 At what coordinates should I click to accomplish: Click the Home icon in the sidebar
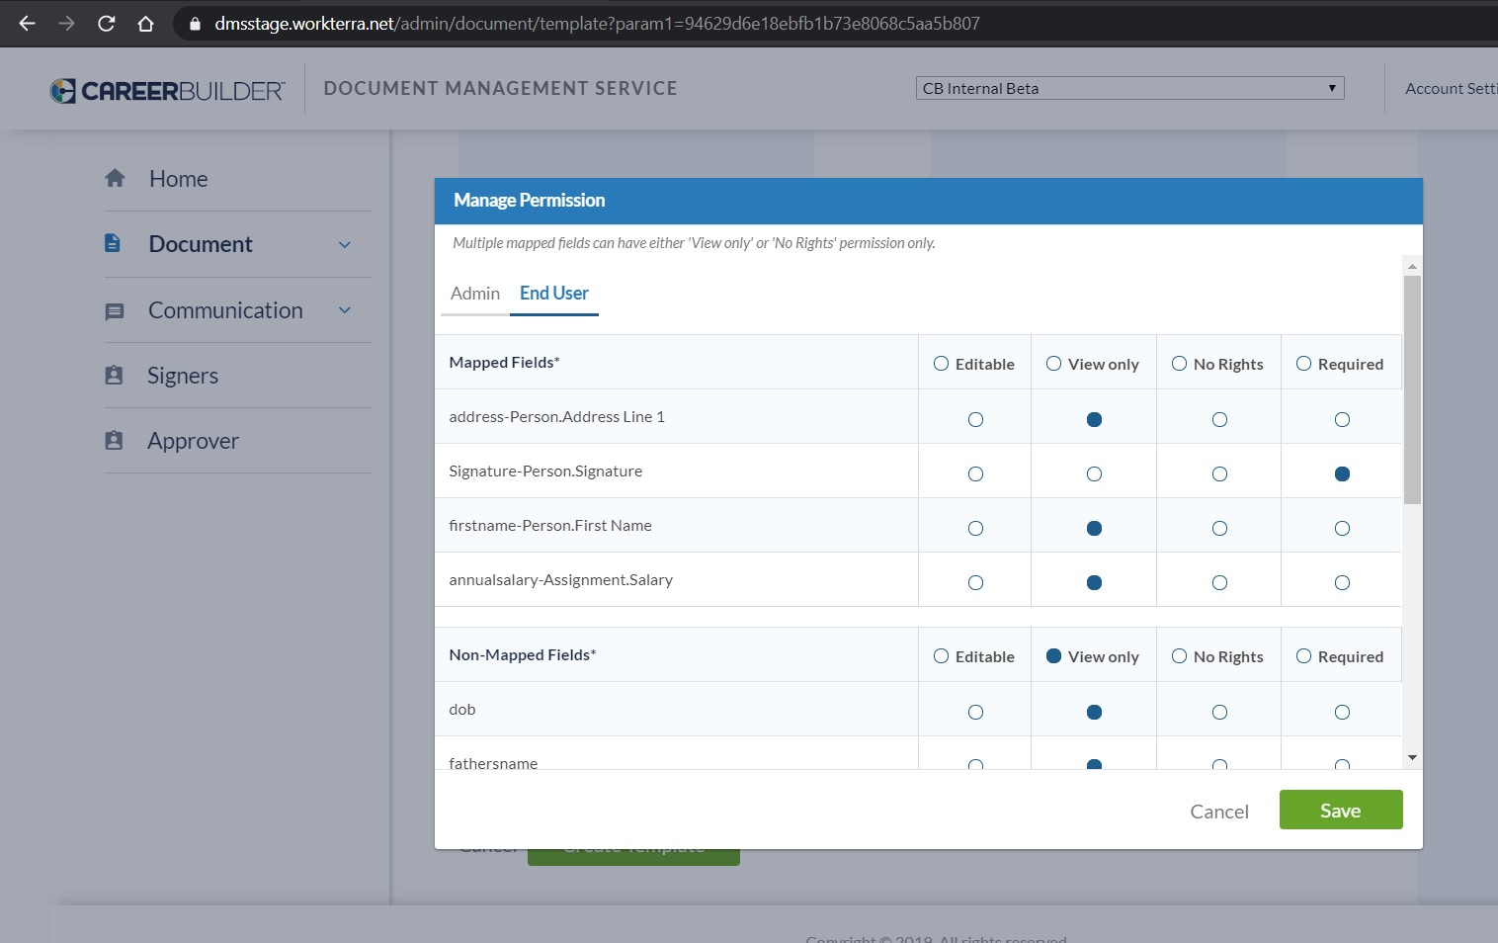point(115,178)
